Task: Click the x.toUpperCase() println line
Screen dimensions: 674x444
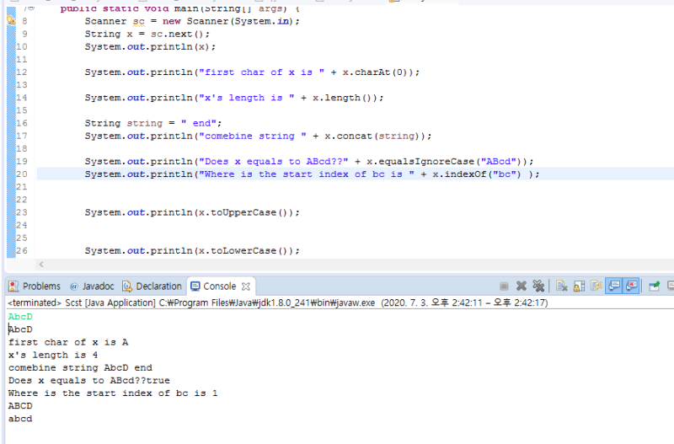Action: pyautogui.click(x=192, y=212)
